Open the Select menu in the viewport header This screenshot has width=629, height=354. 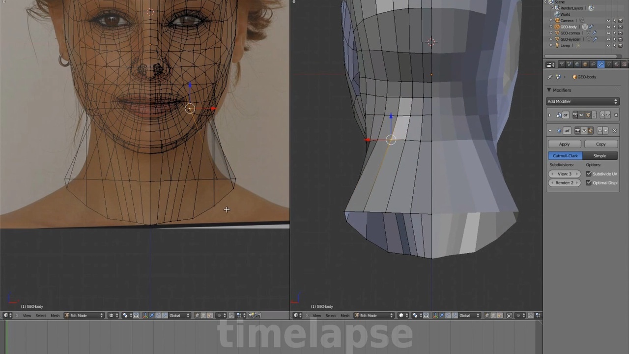[41, 315]
